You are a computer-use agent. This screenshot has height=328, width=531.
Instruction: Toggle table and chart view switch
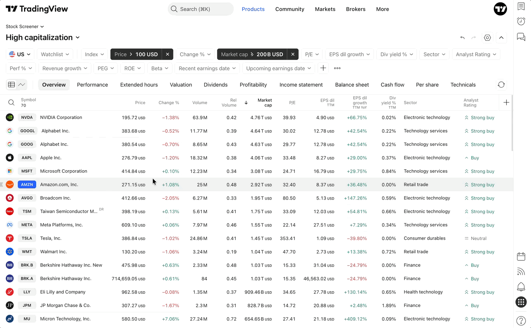click(17, 85)
